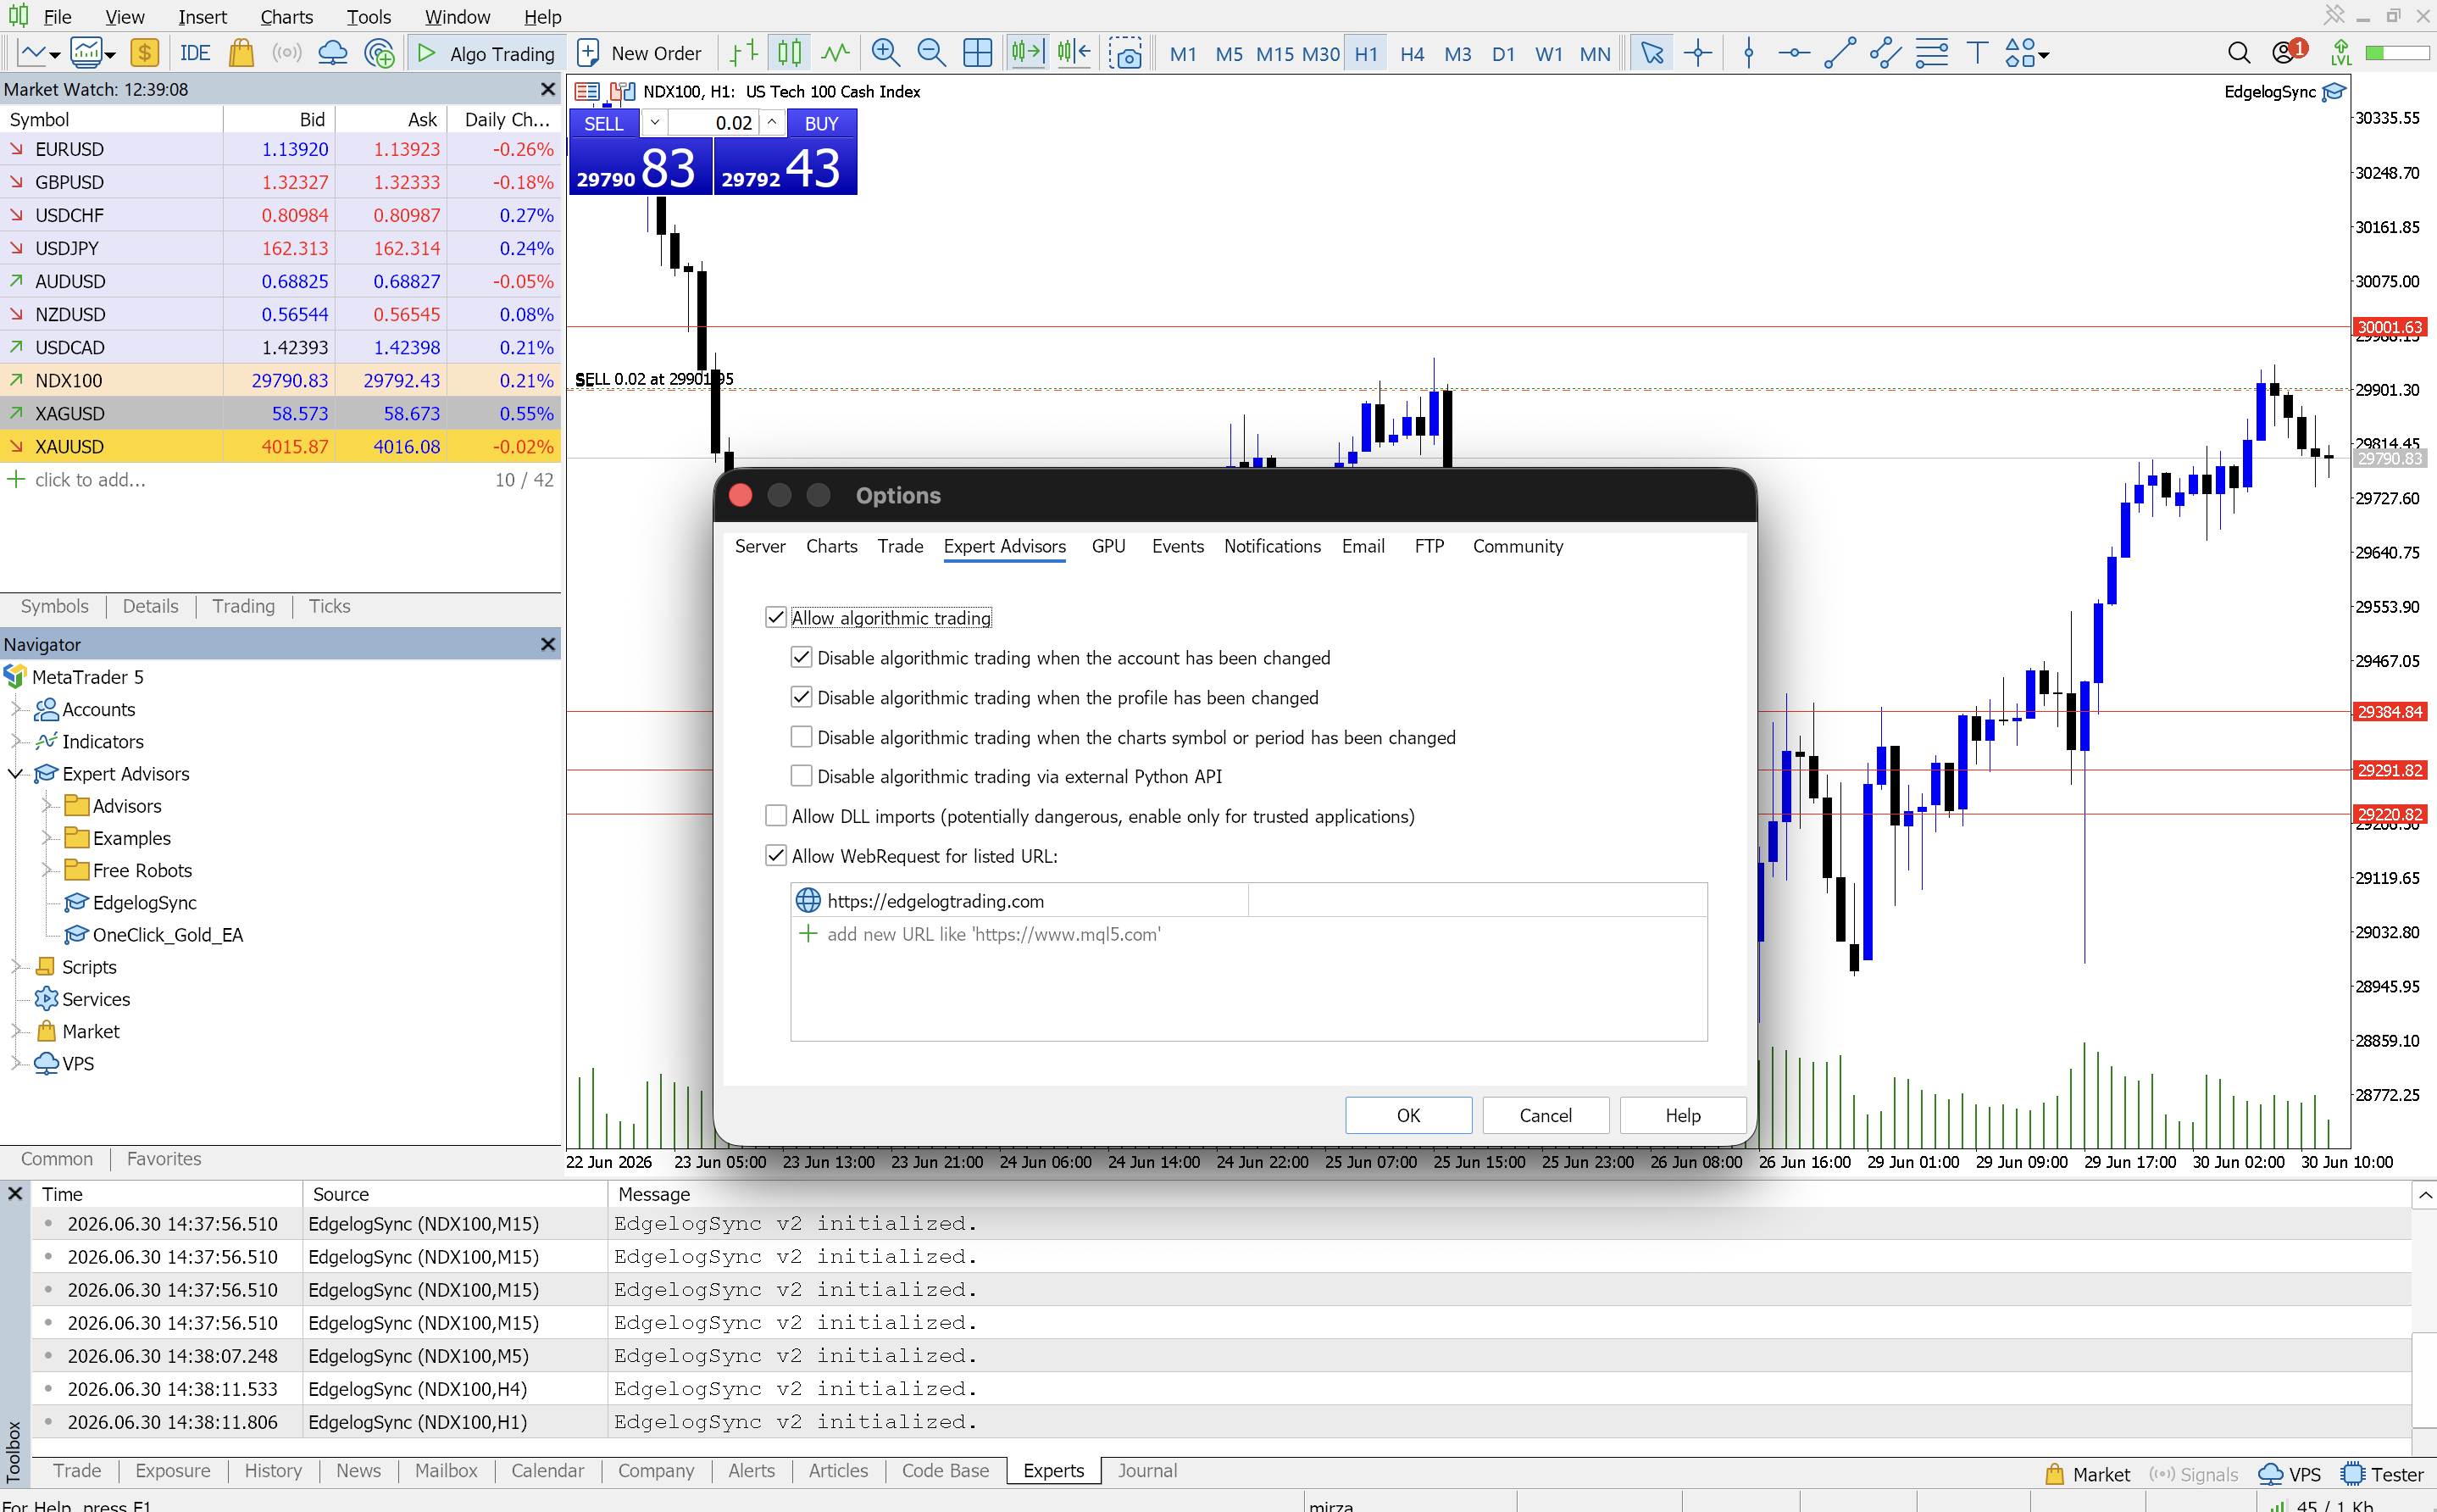
Task: Toggle the Algo Trading toolbar button
Action: pyautogui.click(x=486, y=53)
